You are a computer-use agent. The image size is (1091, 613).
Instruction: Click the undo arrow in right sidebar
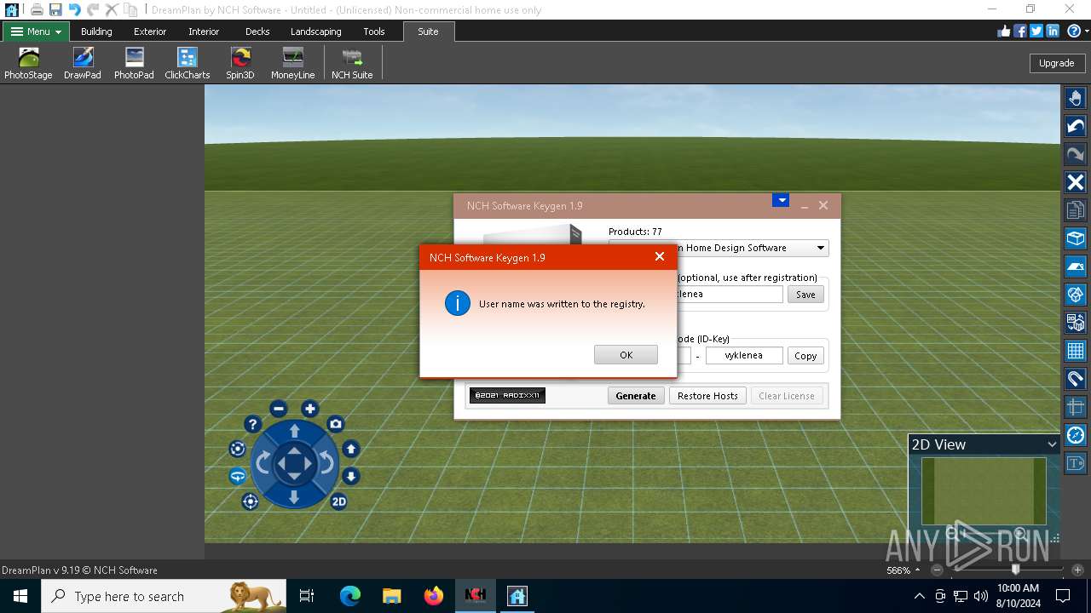click(1076, 126)
